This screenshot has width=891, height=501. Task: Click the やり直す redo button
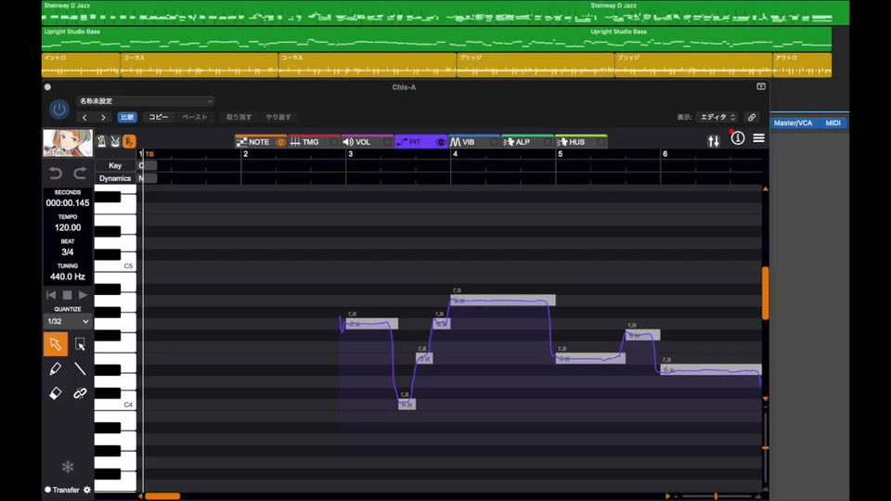point(278,118)
